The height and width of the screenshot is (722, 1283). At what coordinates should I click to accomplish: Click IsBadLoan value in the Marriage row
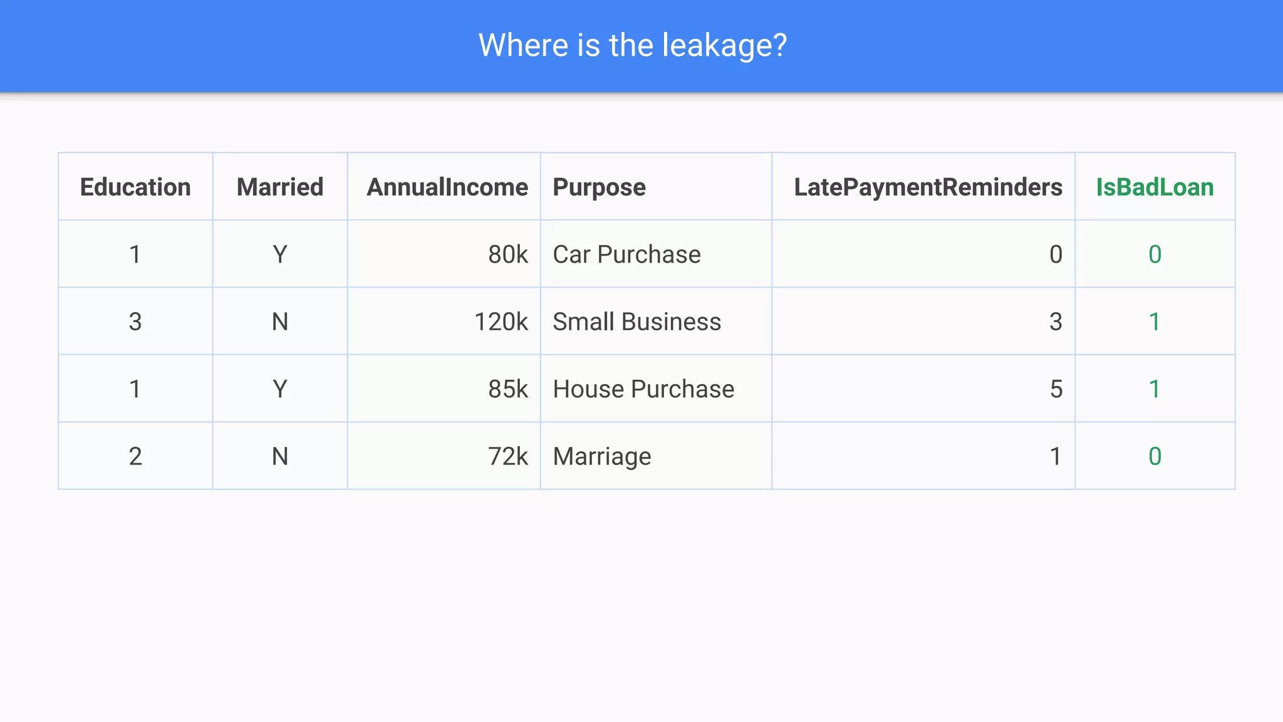click(x=1155, y=456)
